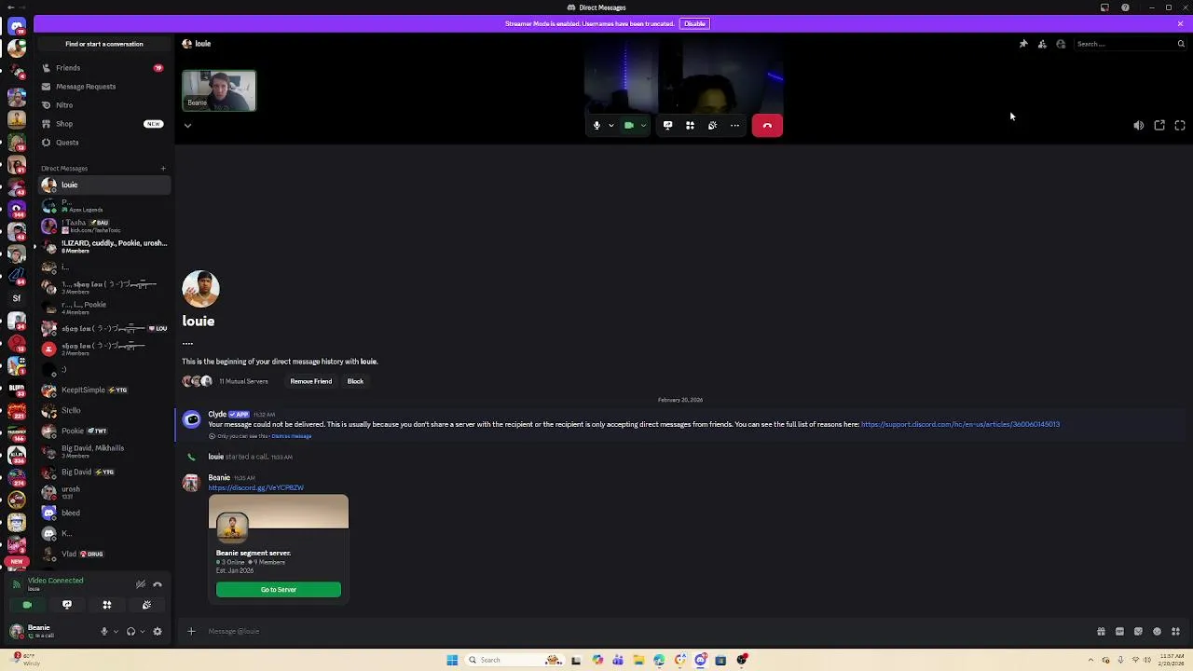Open Message Requests
This screenshot has width=1193, height=671.
click(x=103, y=87)
